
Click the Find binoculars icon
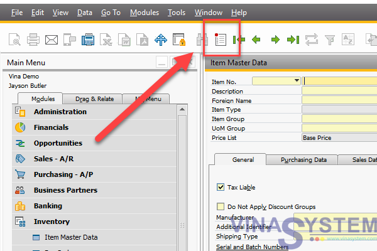202,40
